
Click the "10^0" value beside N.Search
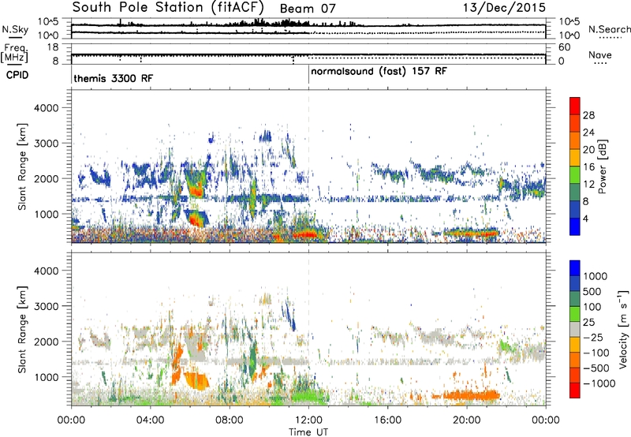point(569,35)
